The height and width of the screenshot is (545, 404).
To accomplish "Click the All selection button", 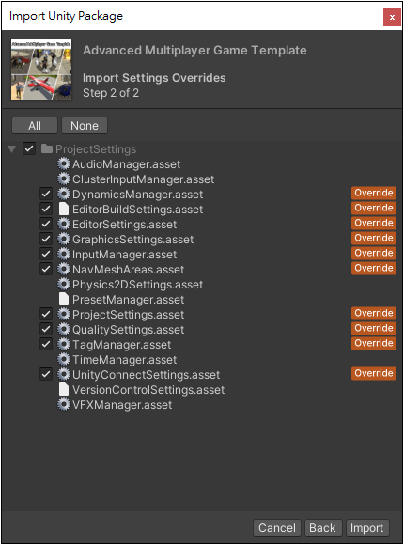I will coord(35,126).
